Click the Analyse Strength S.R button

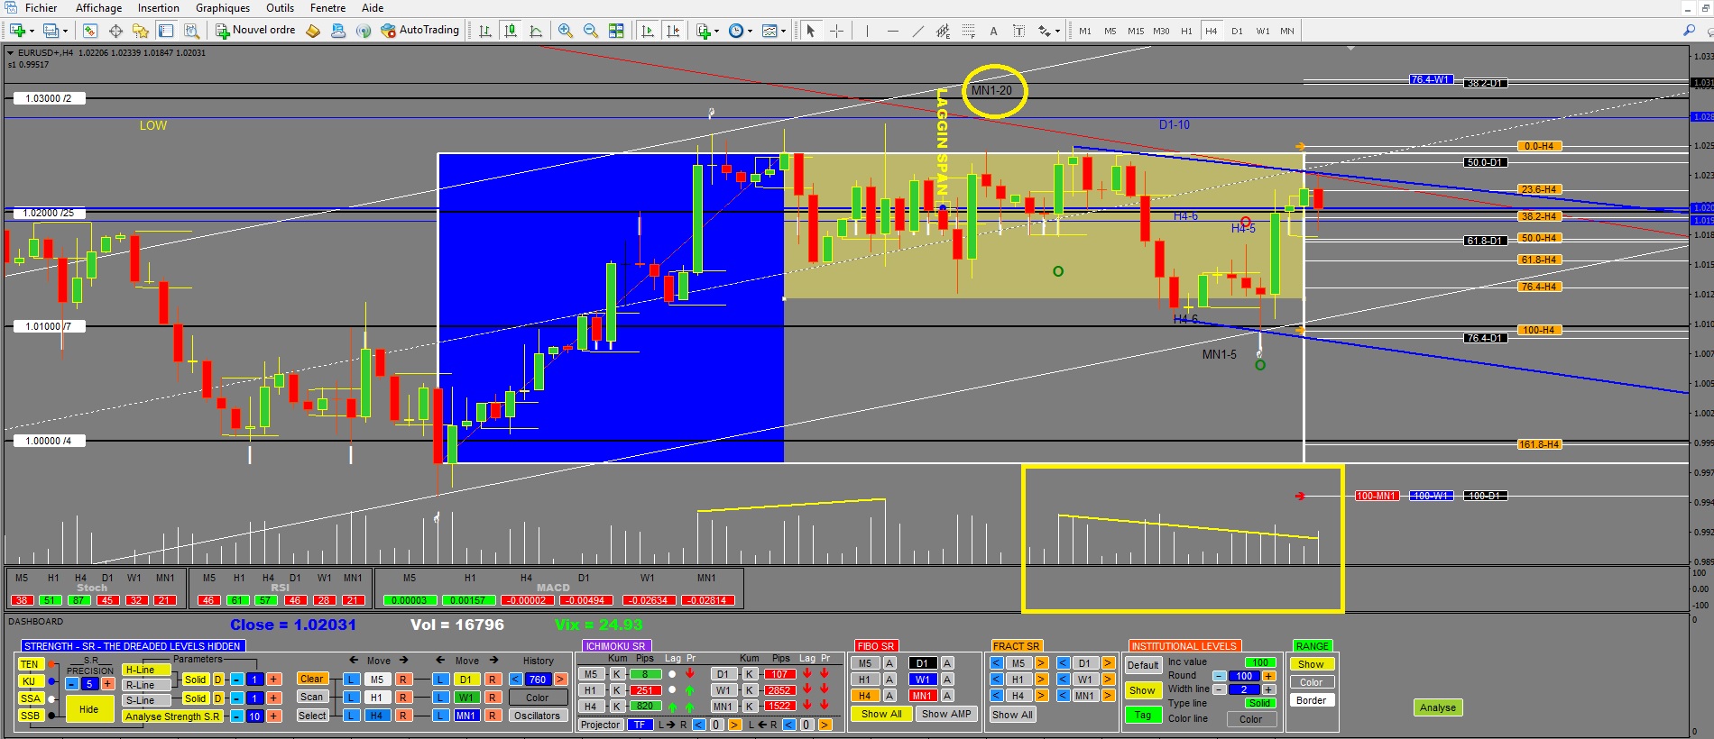click(172, 716)
